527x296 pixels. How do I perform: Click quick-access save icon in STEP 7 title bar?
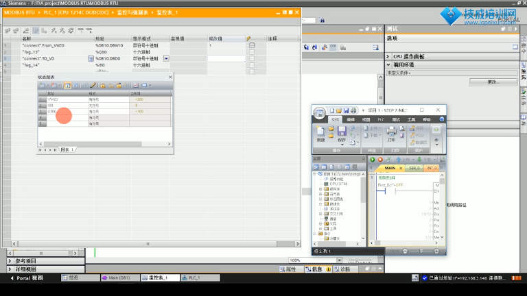(346, 110)
